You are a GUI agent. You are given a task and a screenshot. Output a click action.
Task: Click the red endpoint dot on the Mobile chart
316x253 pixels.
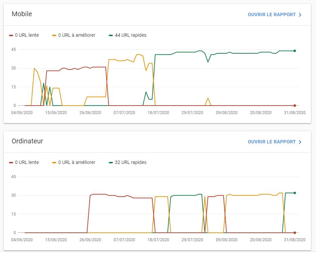click(295, 106)
